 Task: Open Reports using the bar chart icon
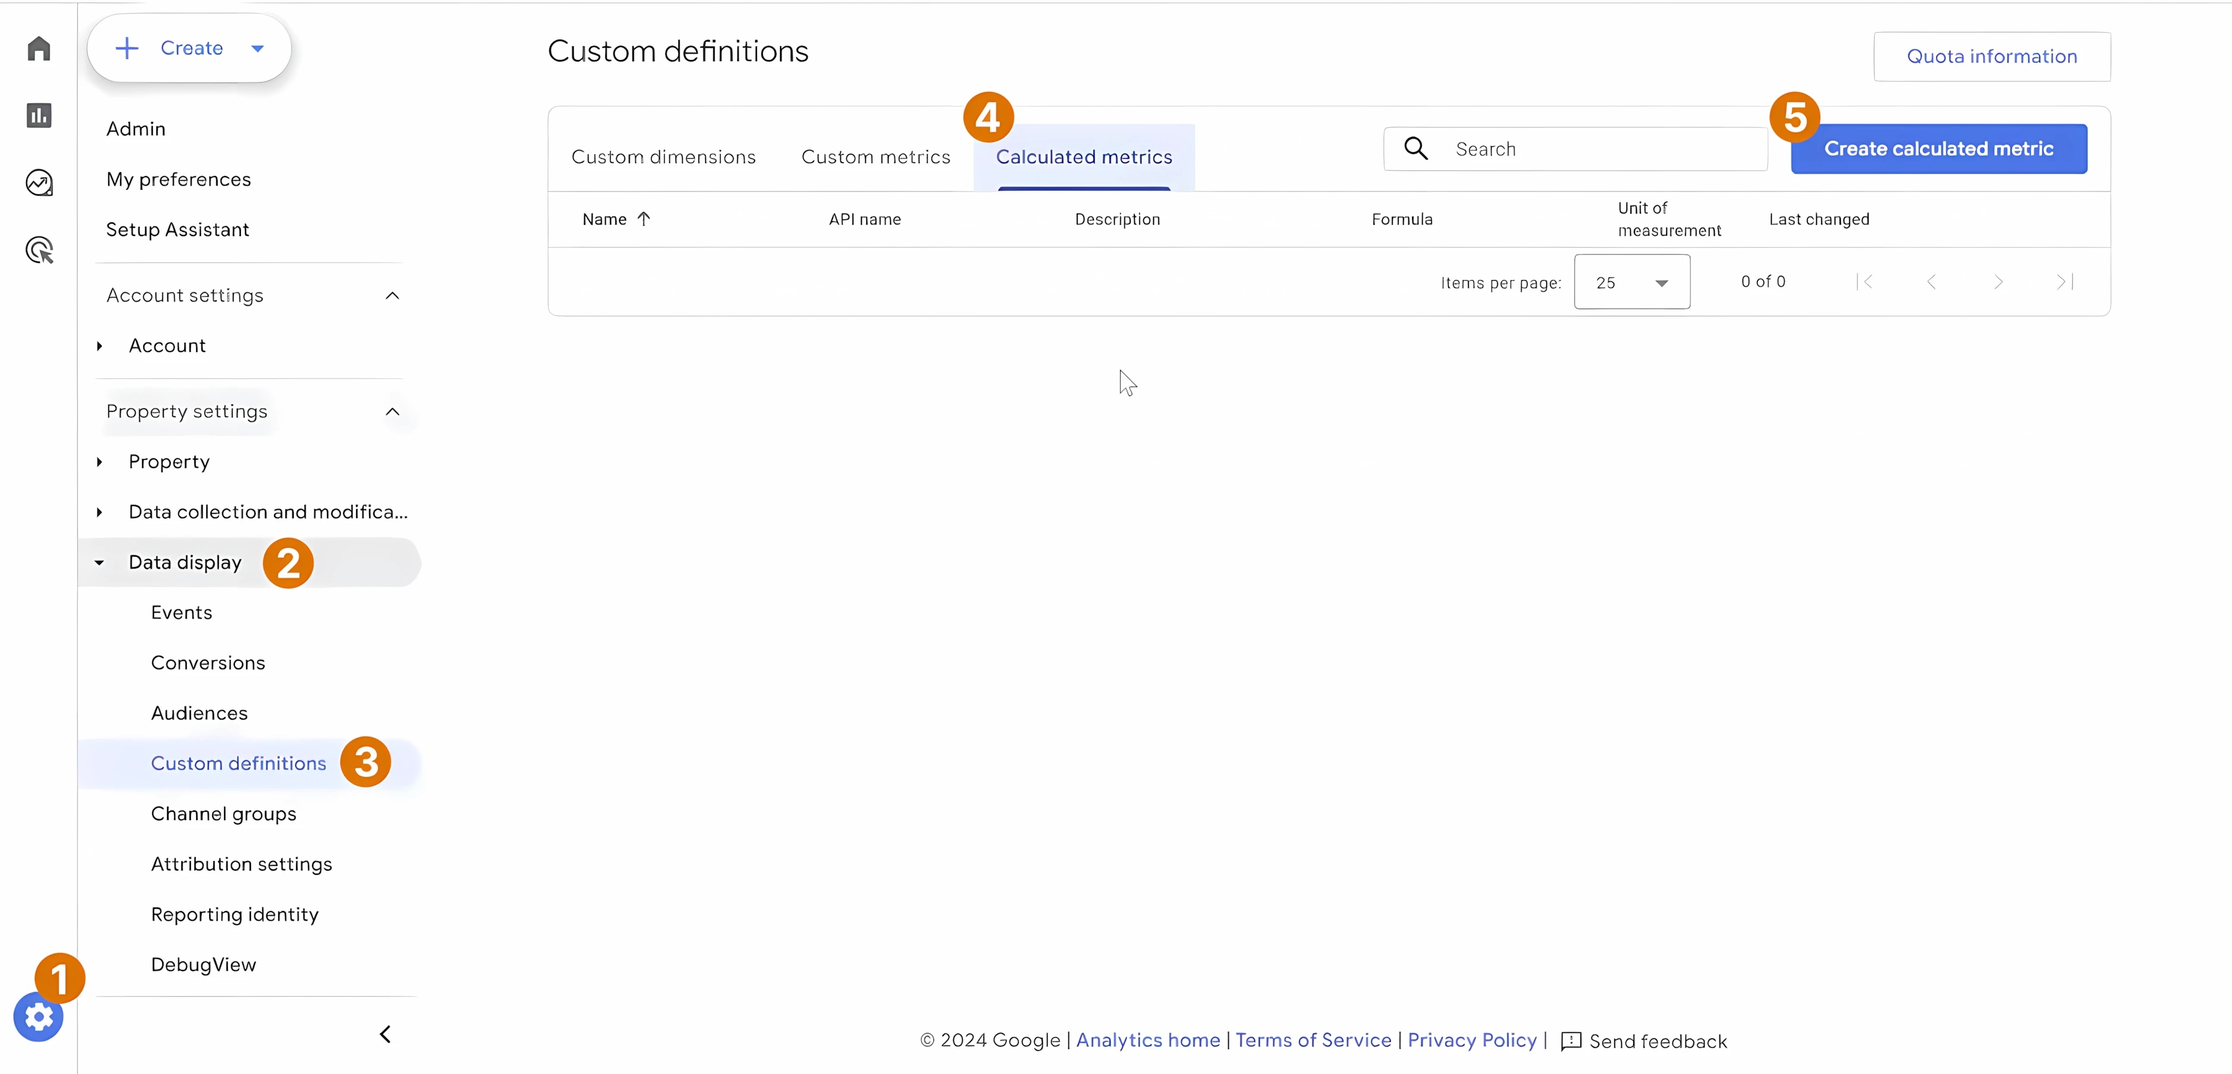[x=38, y=114]
